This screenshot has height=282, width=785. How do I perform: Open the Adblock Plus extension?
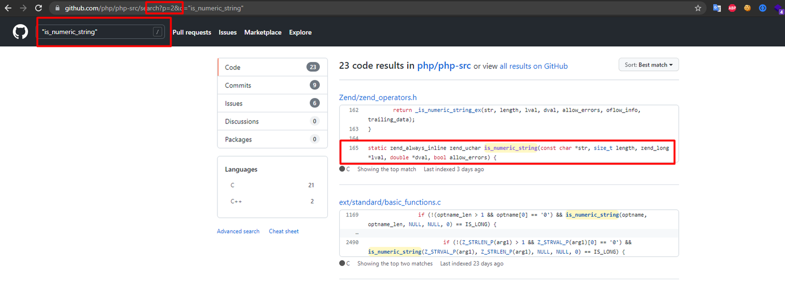[732, 8]
